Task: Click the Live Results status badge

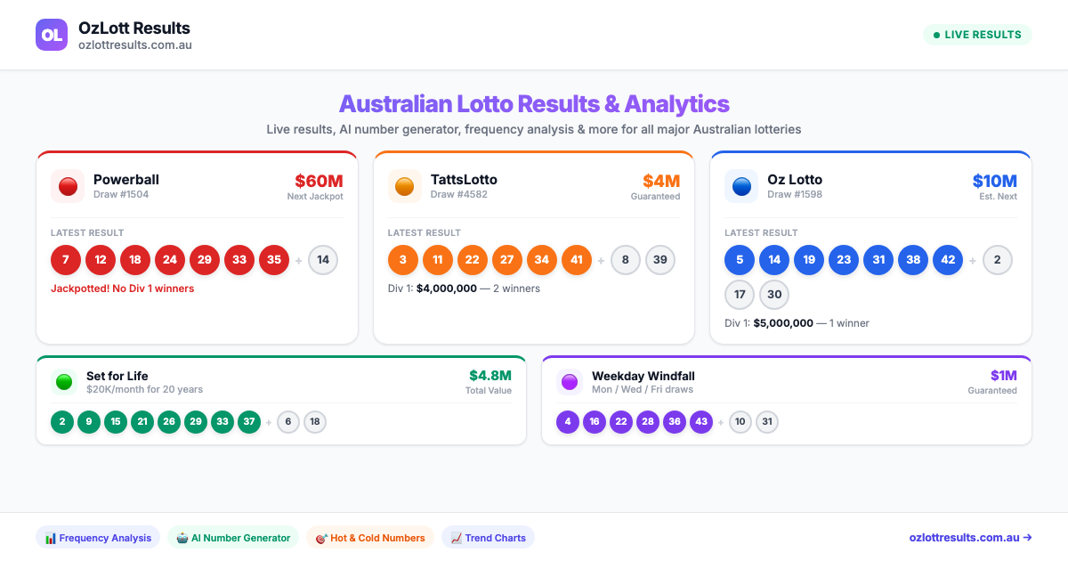Action: pyautogui.click(x=976, y=35)
